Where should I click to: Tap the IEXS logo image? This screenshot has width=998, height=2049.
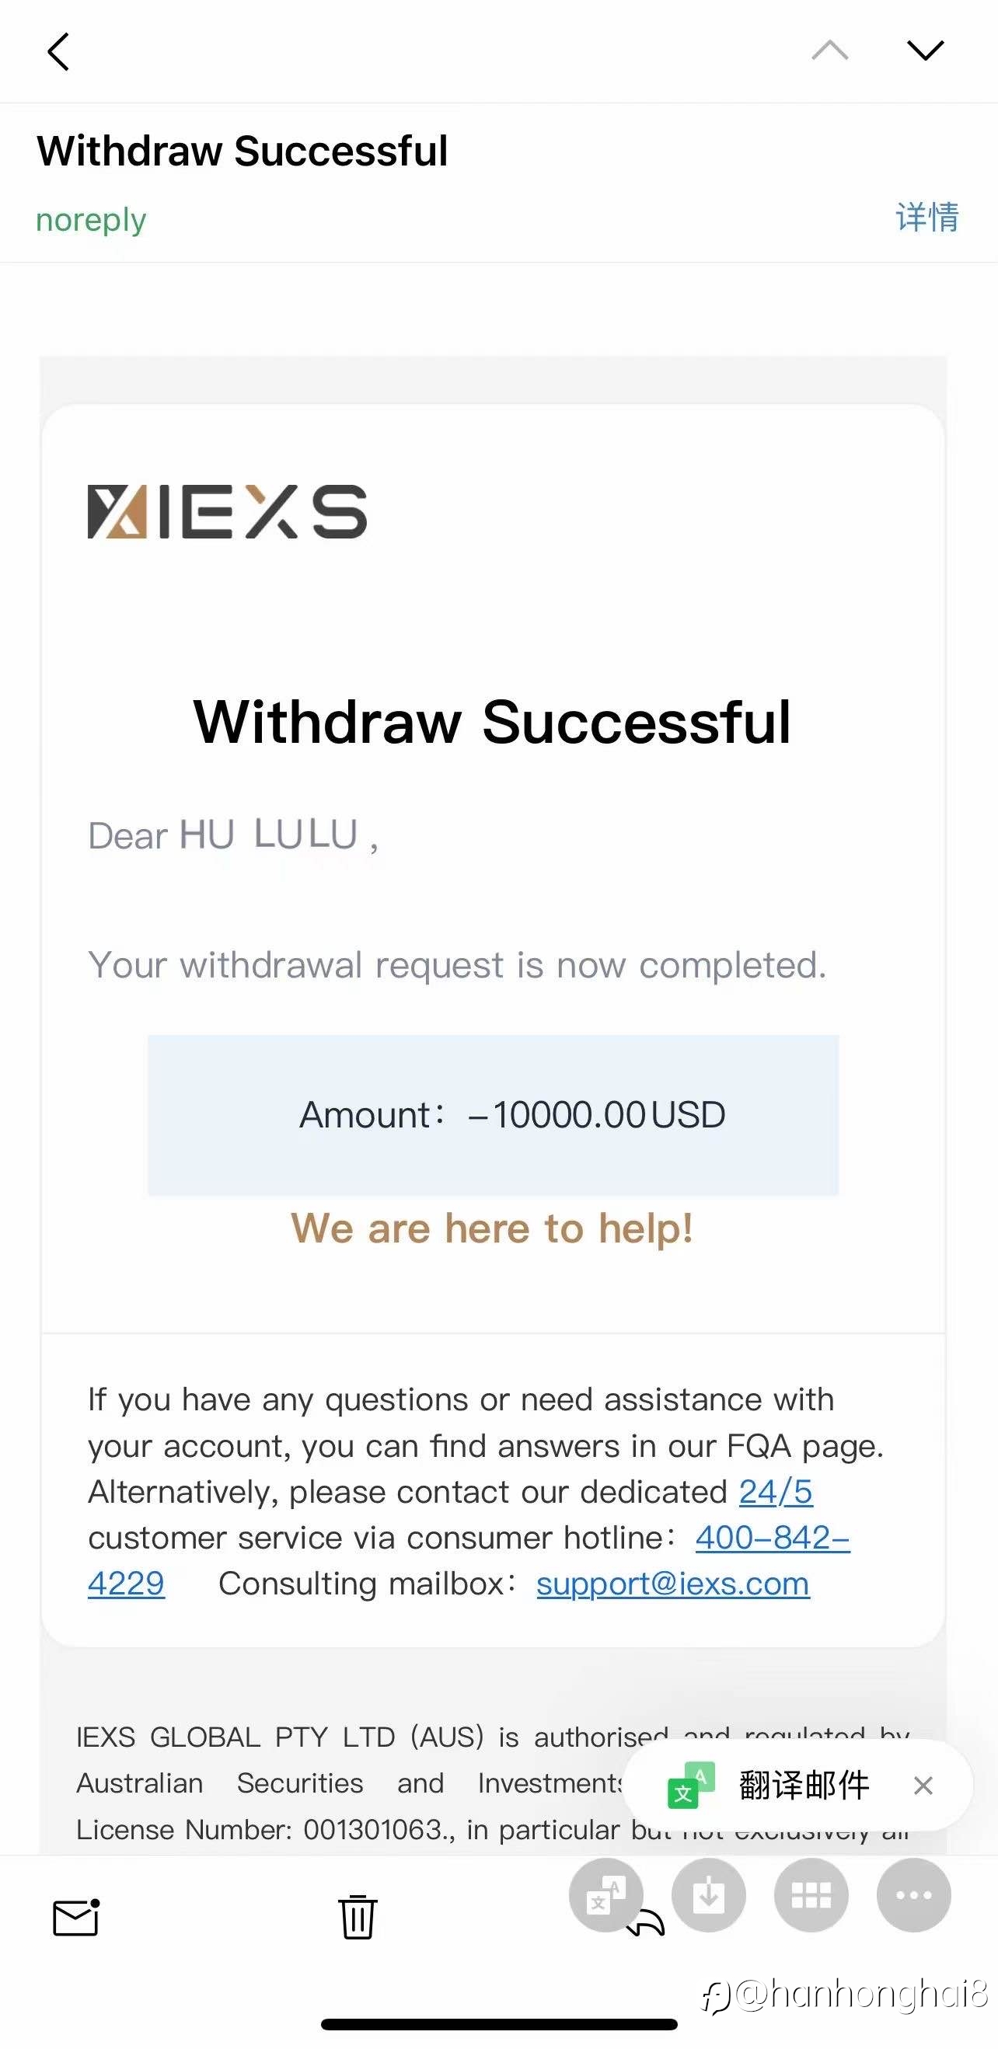coord(227,511)
